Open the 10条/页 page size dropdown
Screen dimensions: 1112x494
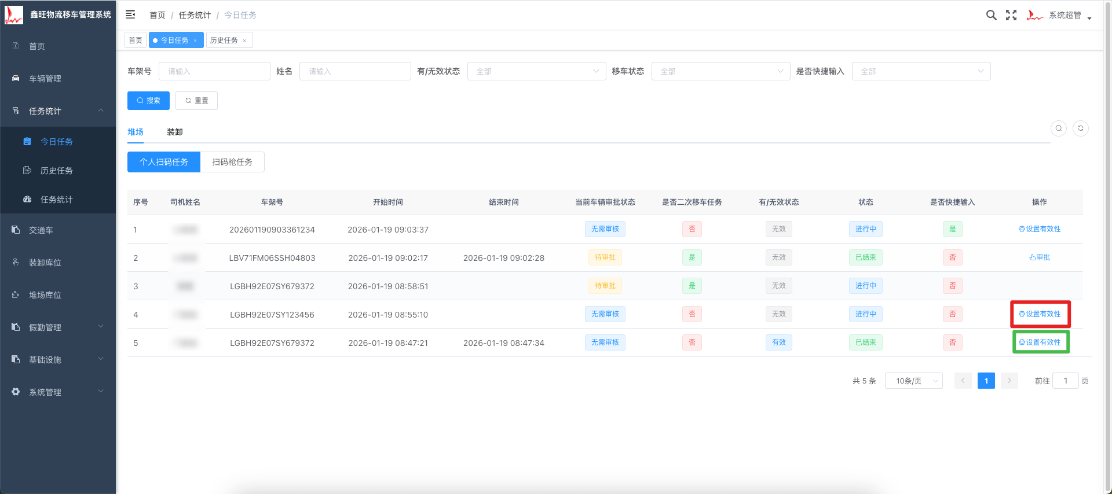point(914,381)
